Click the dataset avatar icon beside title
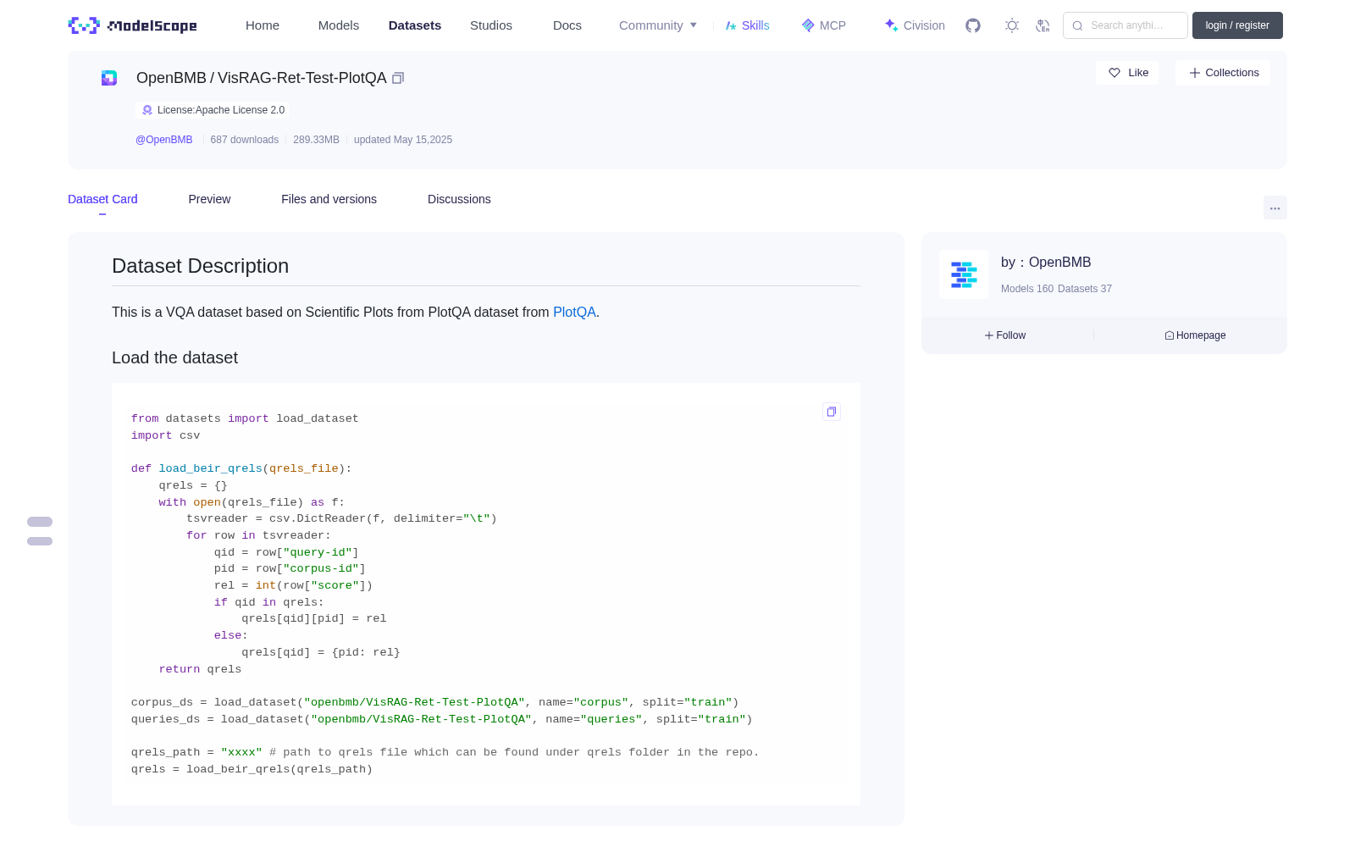The image size is (1355, 847). [x=109, y=78]
